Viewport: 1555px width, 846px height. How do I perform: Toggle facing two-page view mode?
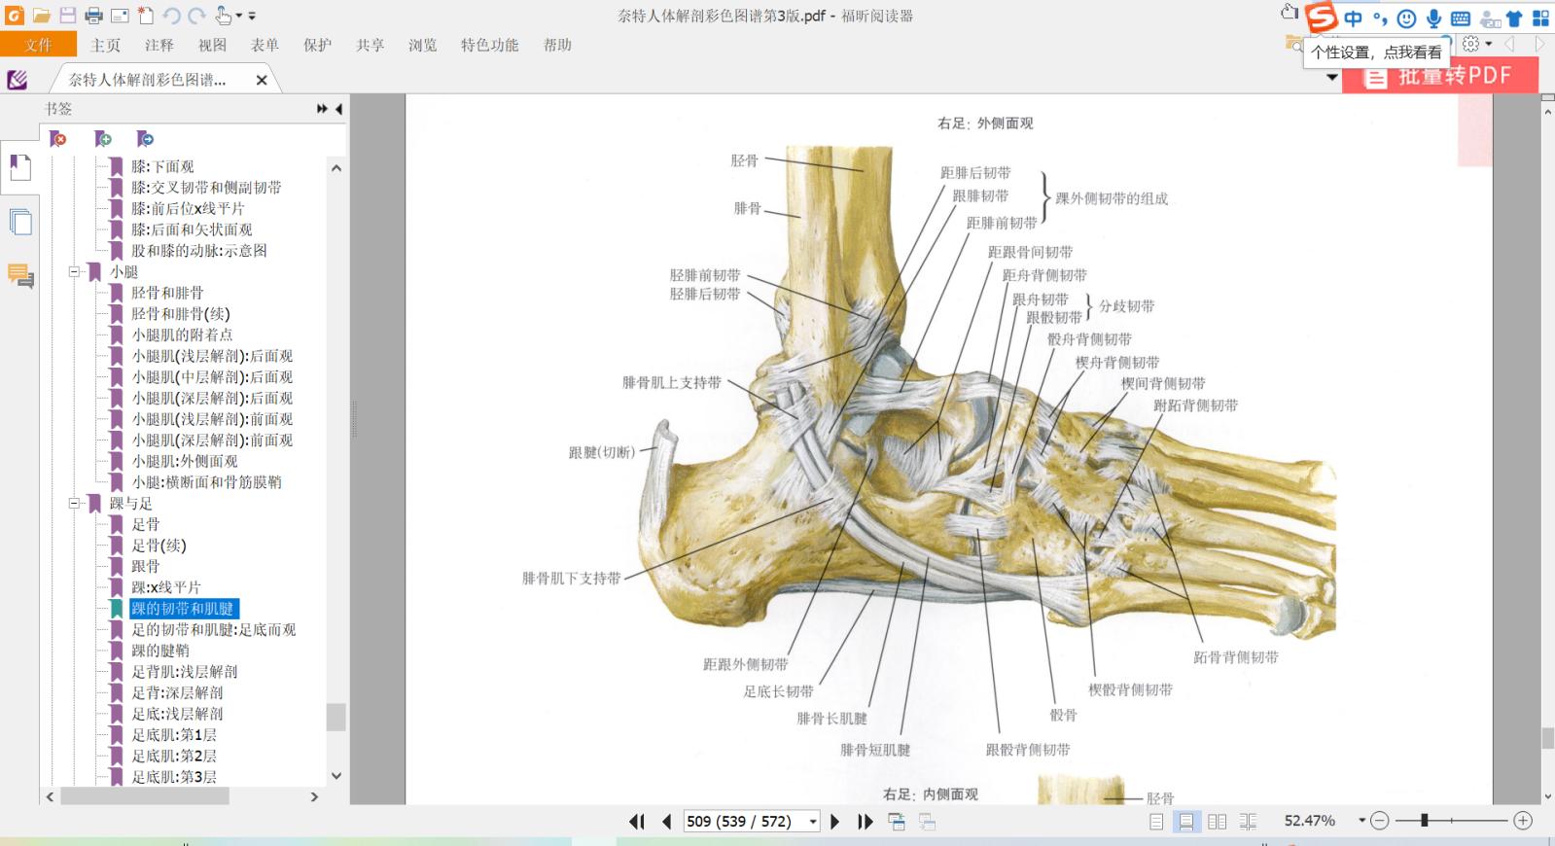(1217, 822)
